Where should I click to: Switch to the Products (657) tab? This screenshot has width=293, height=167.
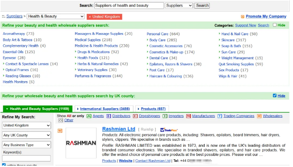153,109
